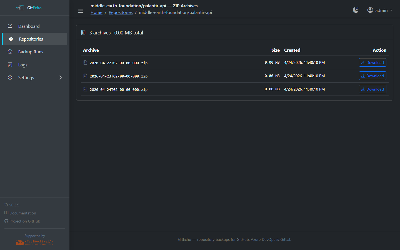Toggle dark/light theme moon icon
Screen dimensions: 400x250
click(x=356, y=10)
